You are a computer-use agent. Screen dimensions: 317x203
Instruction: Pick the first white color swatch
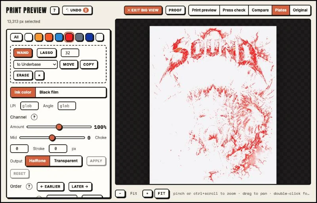pos(29,37)
